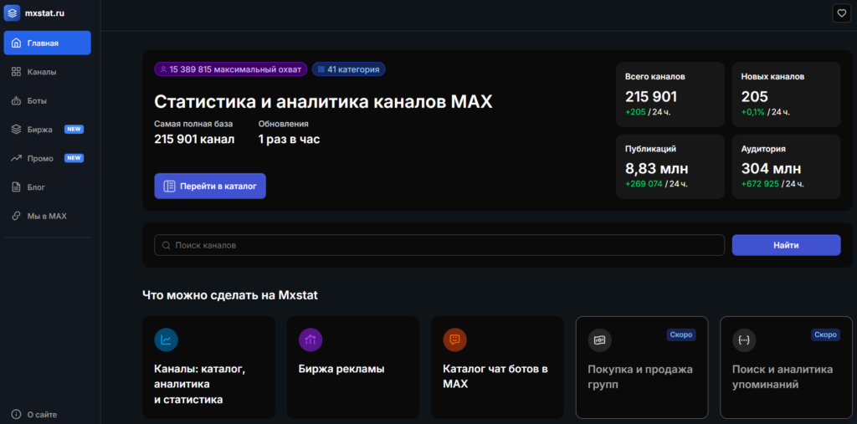Click the grid icon beside Каналы
The height and width of the screenshot is (424, 857).
pyautogui.click(x=17, y=72)
